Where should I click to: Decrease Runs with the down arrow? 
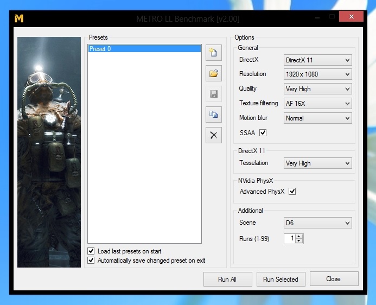click(299, 241)
